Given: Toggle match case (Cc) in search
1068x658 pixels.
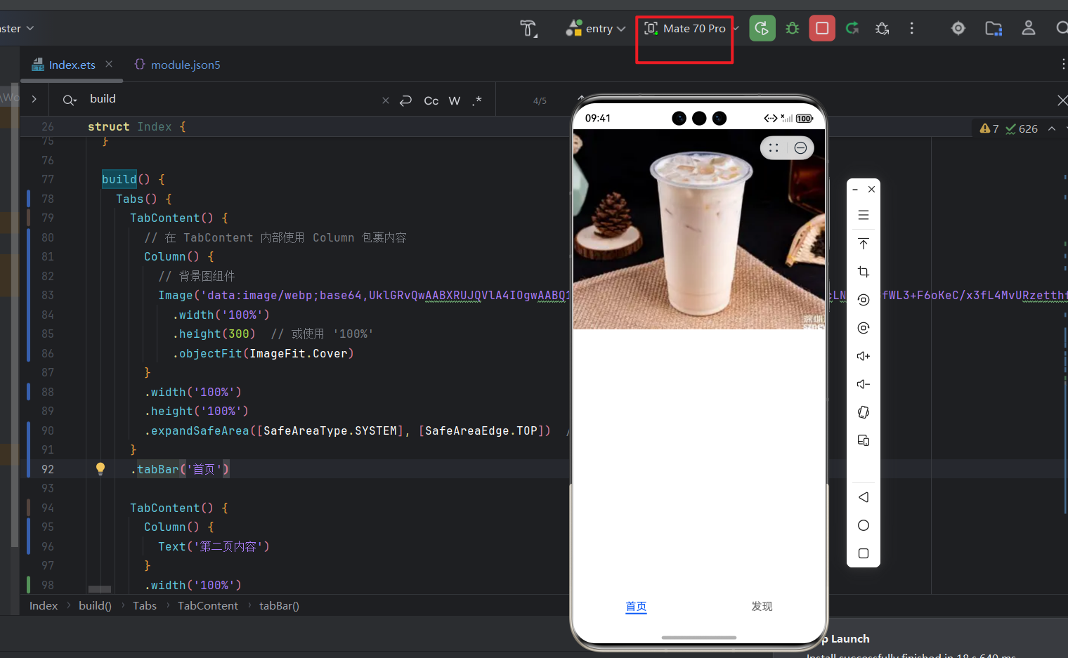Looking at the screenshot, I should [x=431, y=101].
